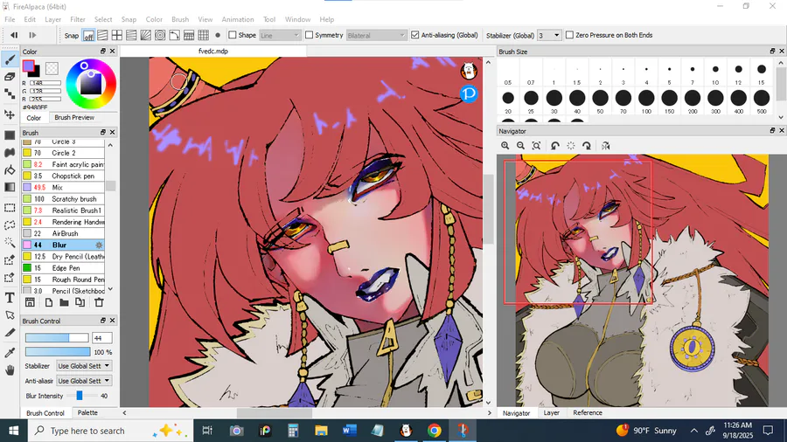The image size is (787, 442).
Task: Enable the concentric circle snap
Action: coord(160,35)
